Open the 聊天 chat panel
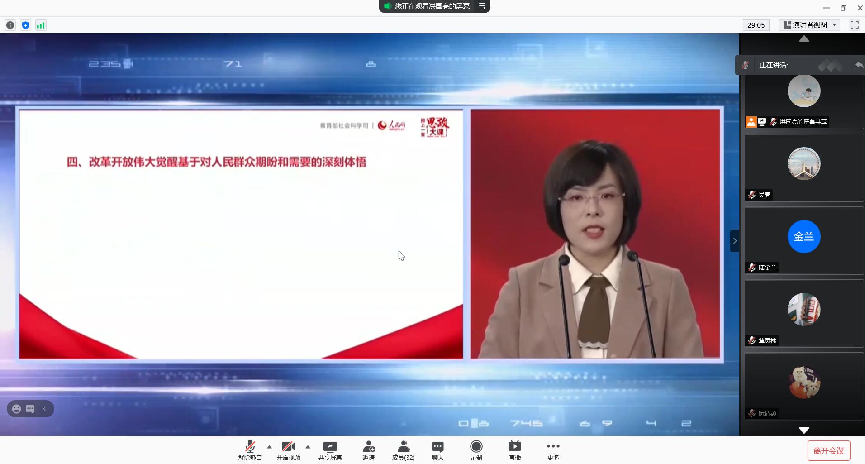865x464 pixels. pyautogui.click(x=437, y=450)
